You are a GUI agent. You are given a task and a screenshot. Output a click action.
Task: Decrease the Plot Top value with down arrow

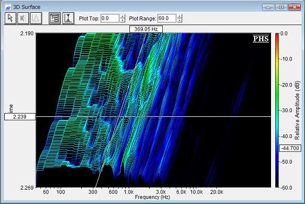[123, 21]
